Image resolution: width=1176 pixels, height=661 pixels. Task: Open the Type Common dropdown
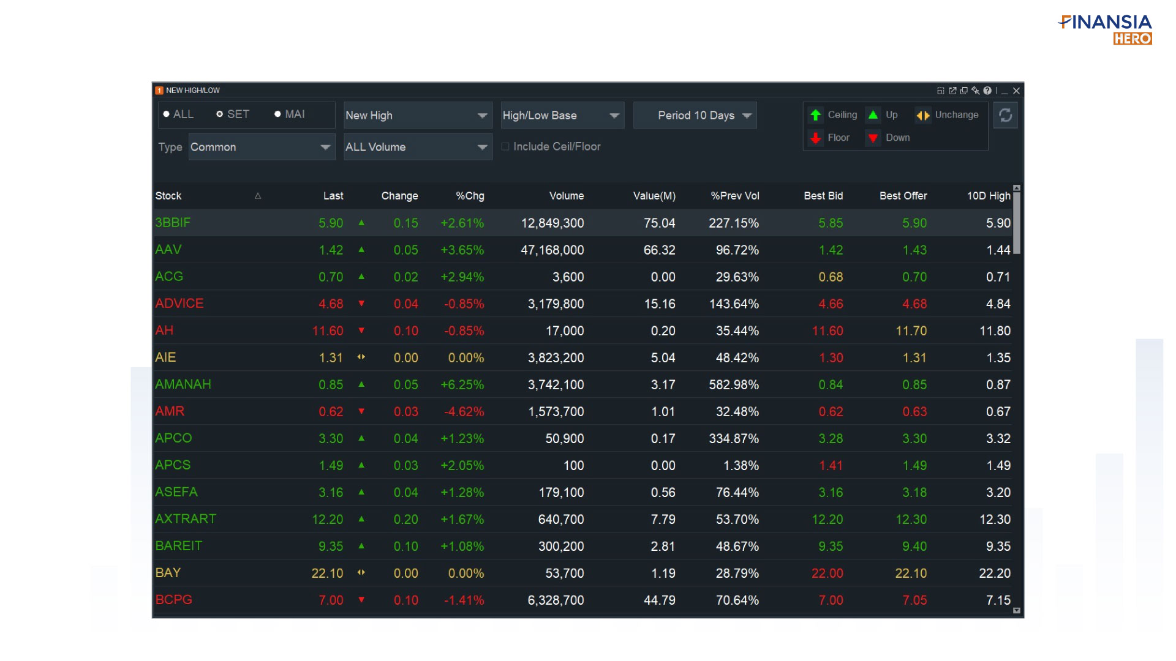[262, 148]
